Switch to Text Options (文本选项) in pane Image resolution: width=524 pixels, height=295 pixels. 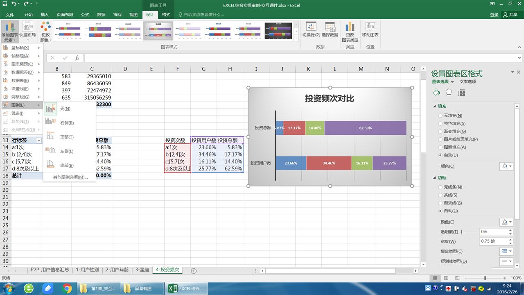click(x=468, y=82)
